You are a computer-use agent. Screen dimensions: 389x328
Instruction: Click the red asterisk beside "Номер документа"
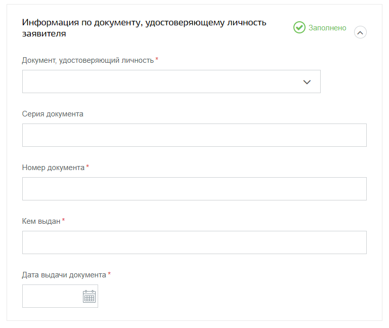(88, 167)
